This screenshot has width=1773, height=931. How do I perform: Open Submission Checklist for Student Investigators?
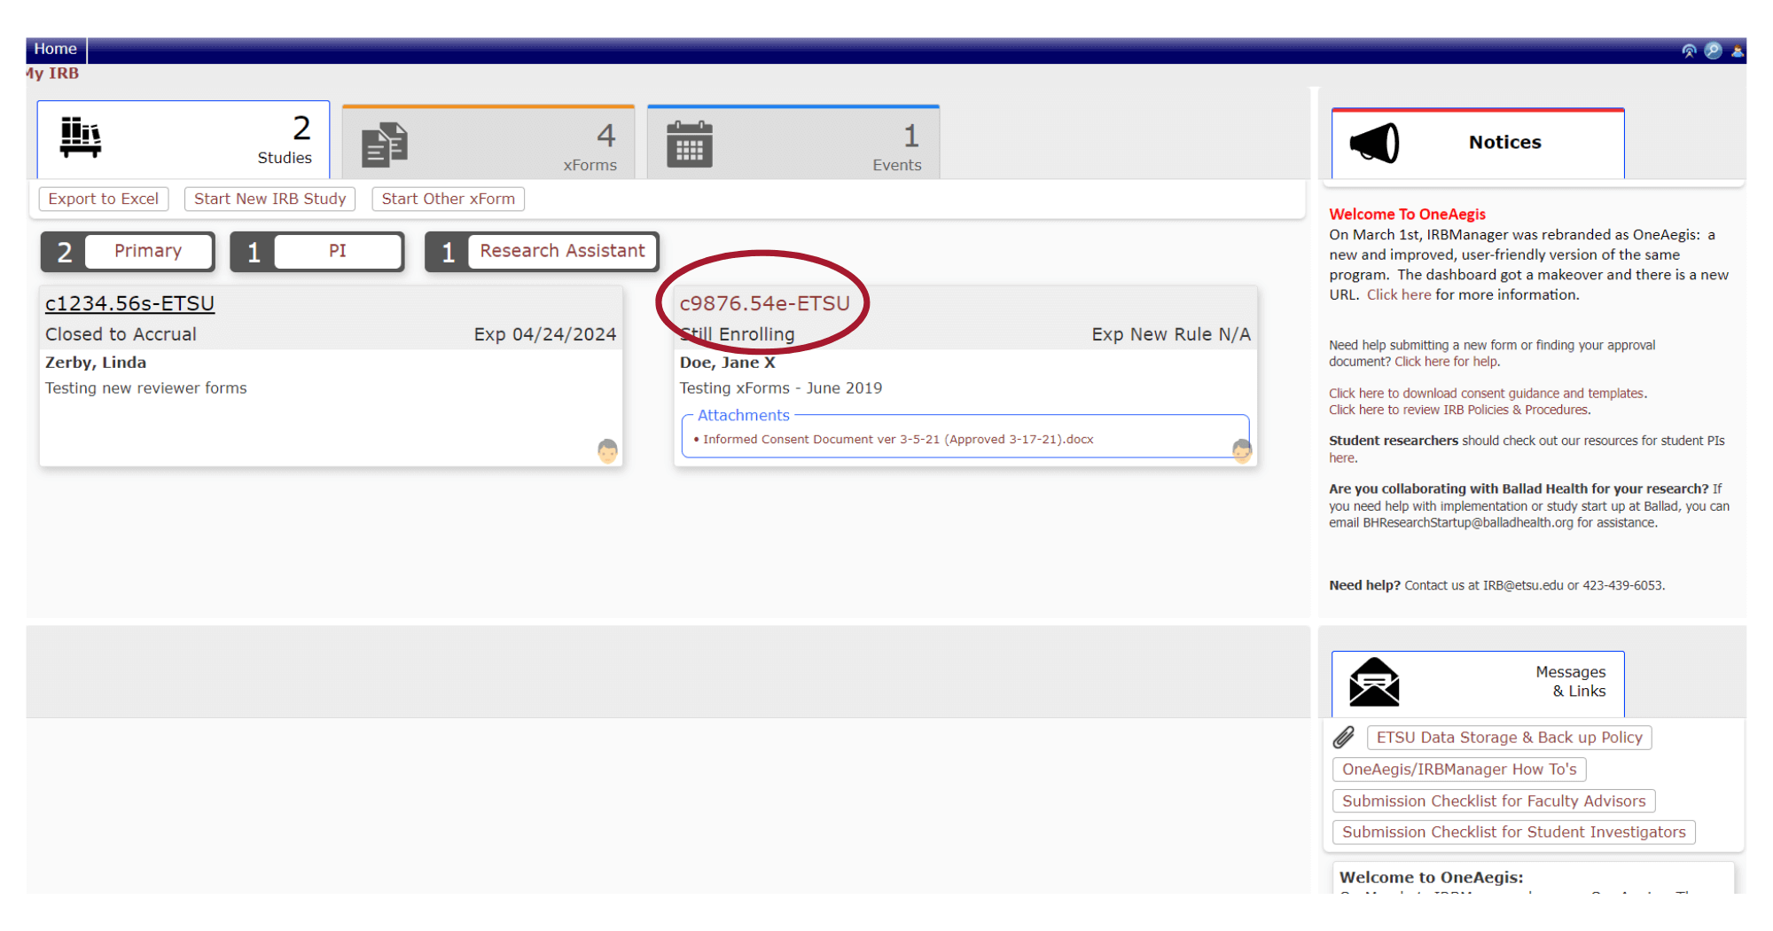pyautogui.click(x=1513, y=832)
